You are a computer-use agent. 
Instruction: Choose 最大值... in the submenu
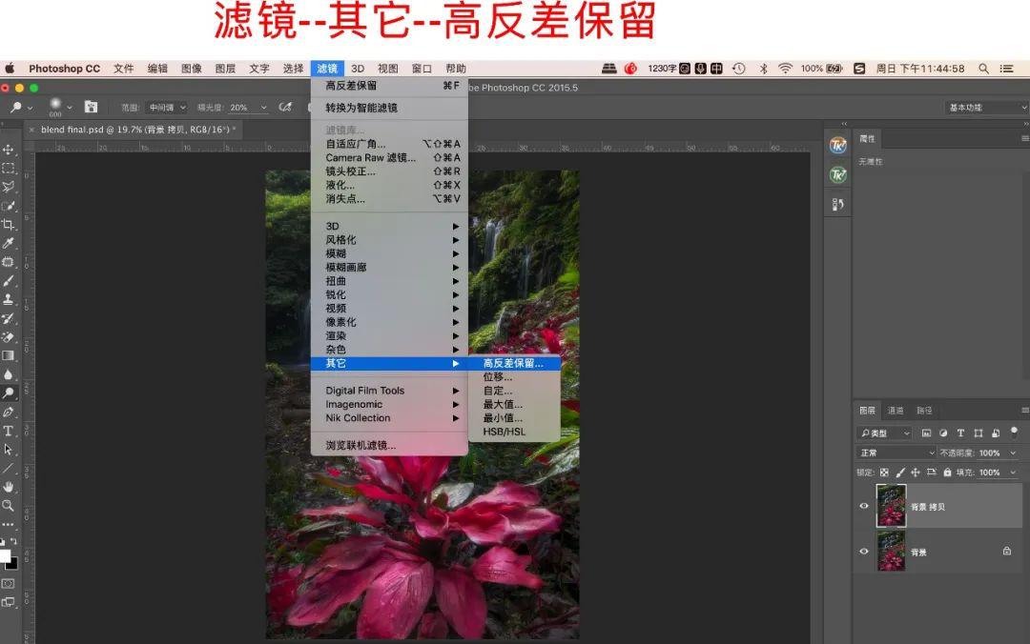(514, 404)
